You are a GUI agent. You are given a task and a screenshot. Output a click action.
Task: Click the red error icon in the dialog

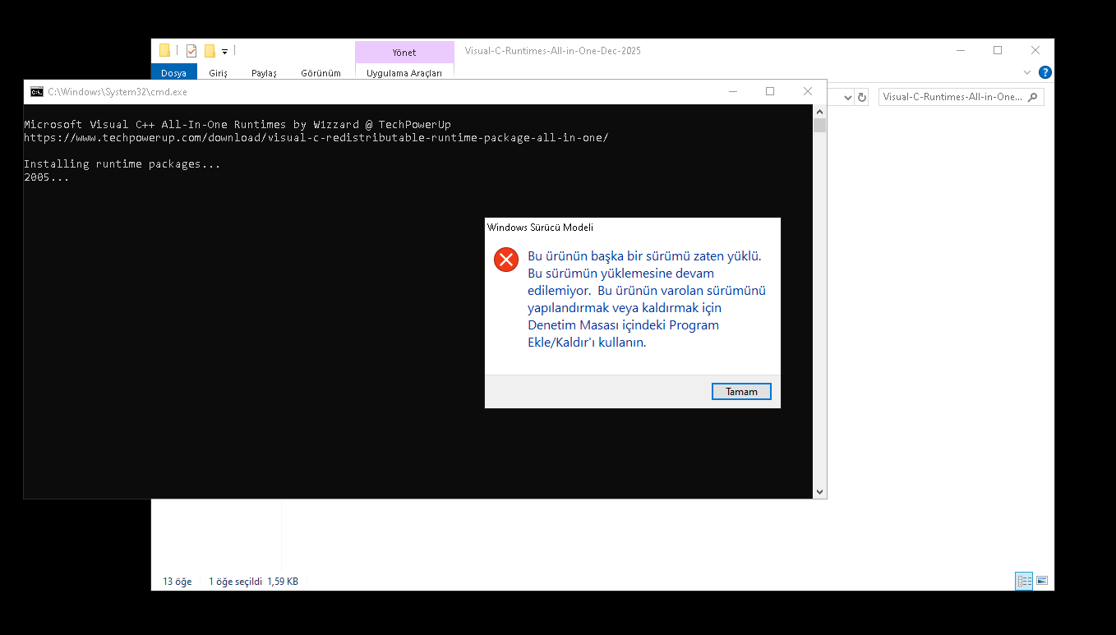point(505,260)
